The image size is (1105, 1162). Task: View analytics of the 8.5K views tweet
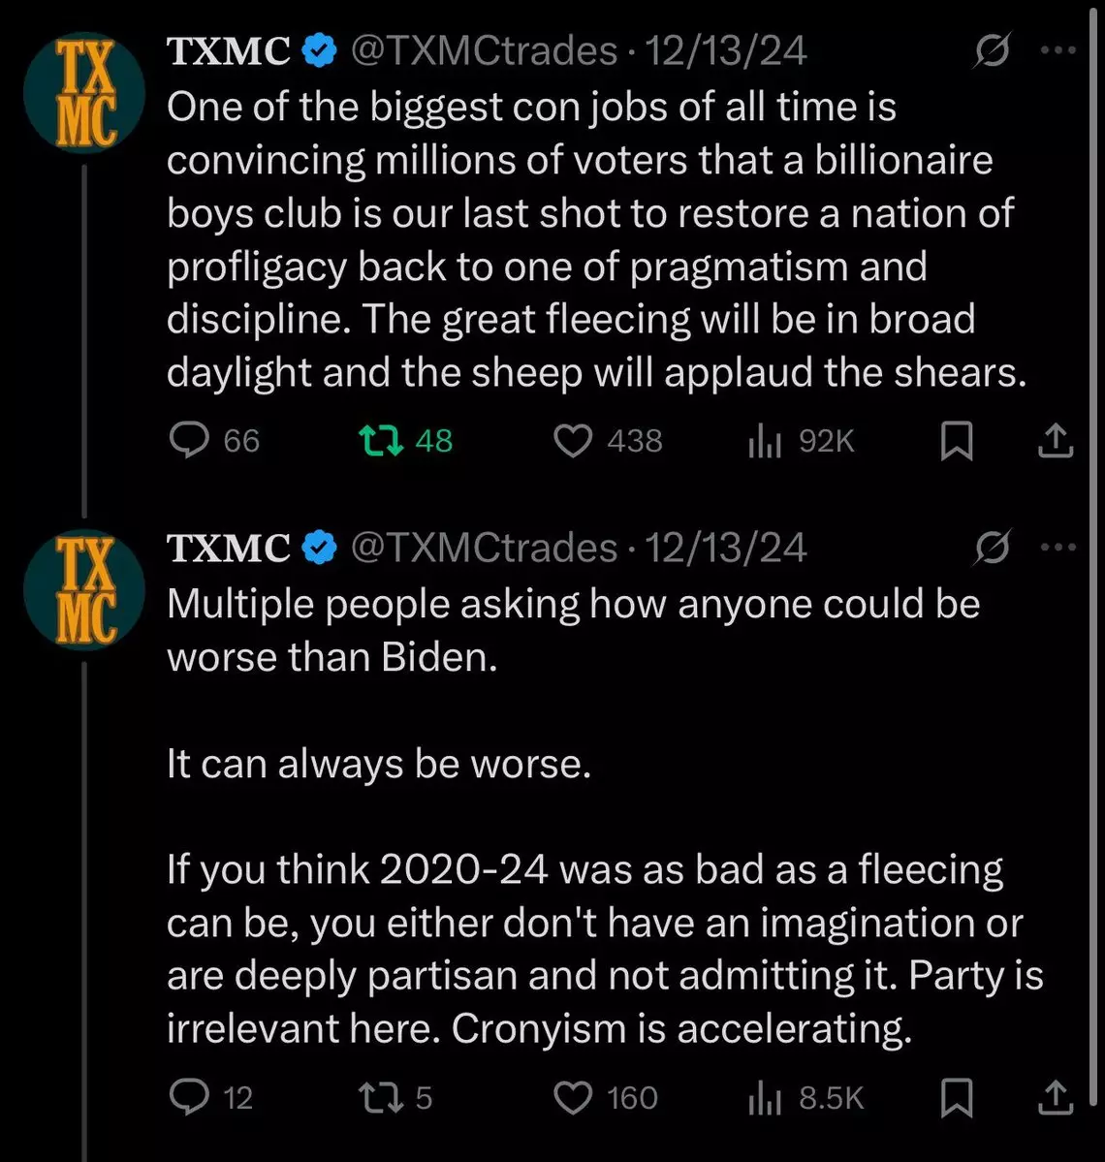pos(765,1098)
